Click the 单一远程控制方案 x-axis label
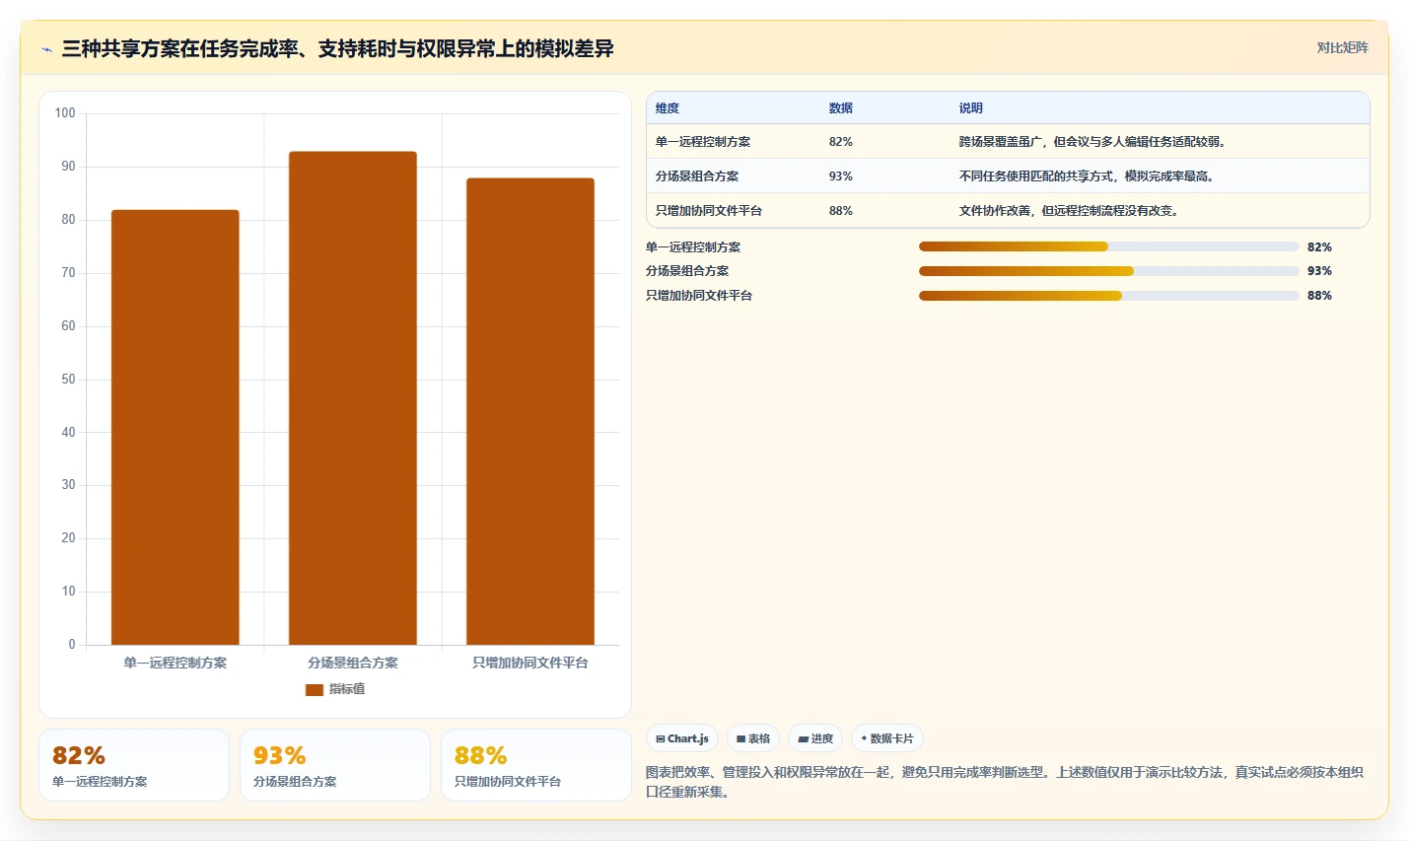Screen dimensions: 1409x841 point(176,663)
